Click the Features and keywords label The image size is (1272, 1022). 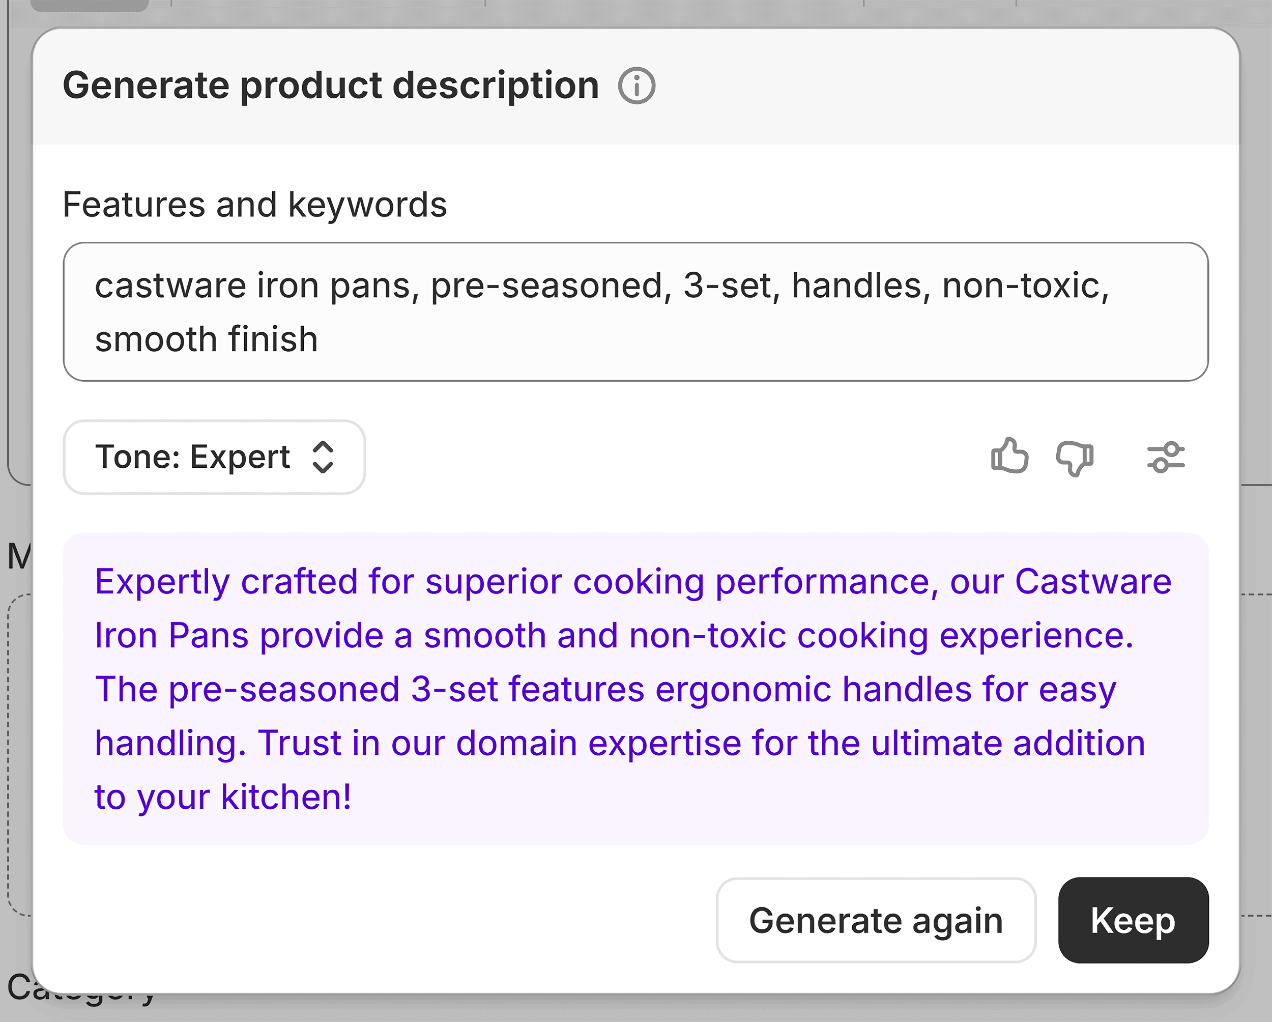(255, 204)
